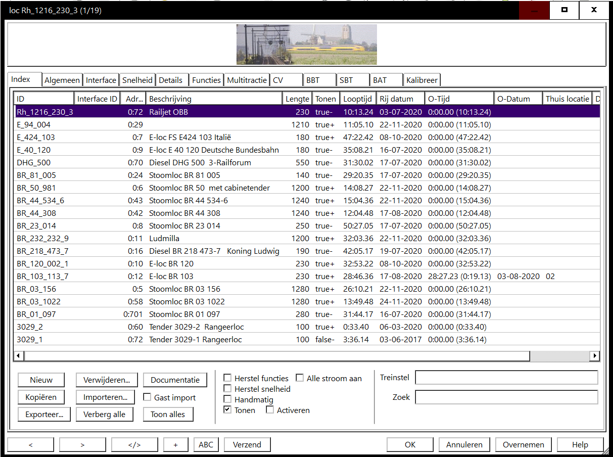Click the railway landscape banner image
The image size is (613, 457).
pyautogui.click(x=306, y=44)
